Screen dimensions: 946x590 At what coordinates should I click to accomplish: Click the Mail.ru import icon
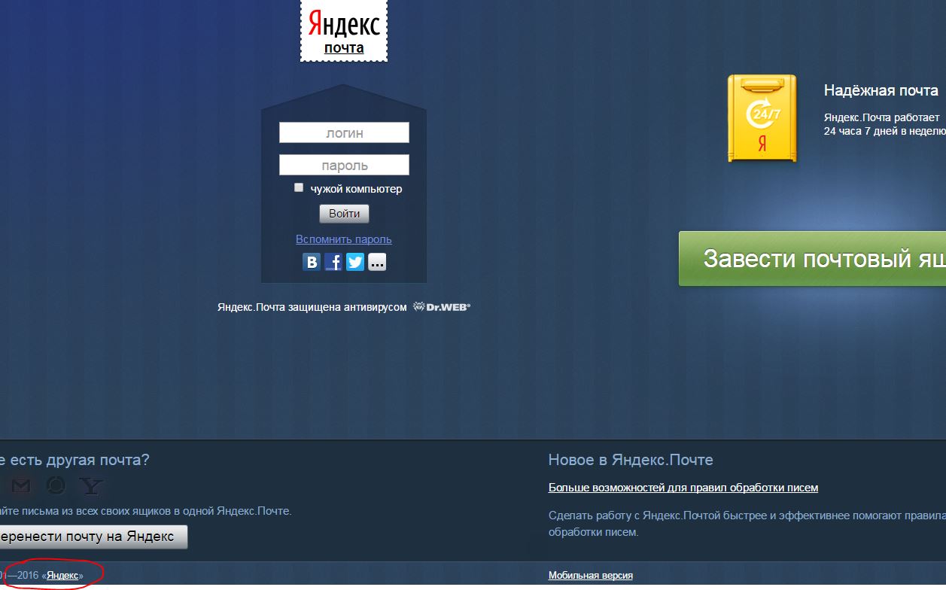pyautogui.click(x=56, y=485)
